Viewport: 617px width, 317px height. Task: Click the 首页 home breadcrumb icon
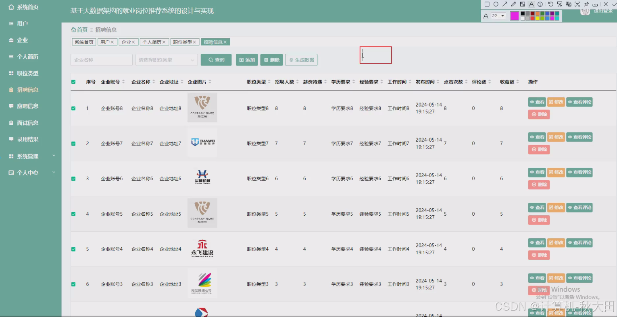(73, 30)
